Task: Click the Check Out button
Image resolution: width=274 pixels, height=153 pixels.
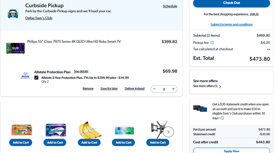Action: [232, 3]
